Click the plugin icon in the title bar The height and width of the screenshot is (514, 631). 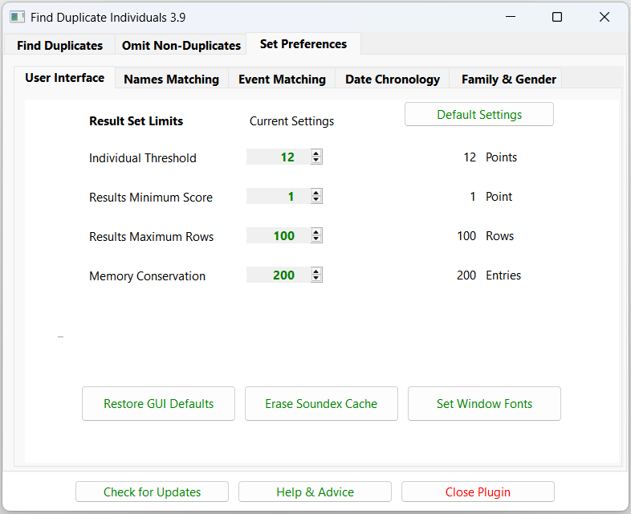(18, 17)
